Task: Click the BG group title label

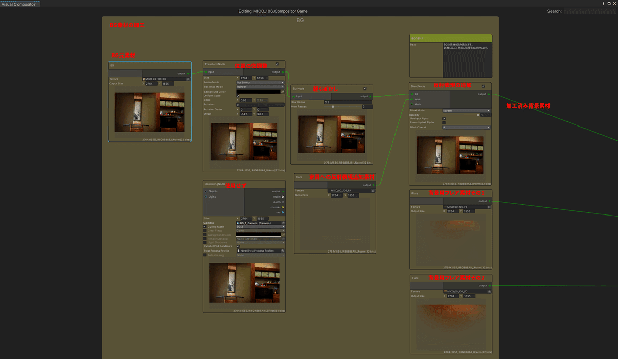Action: click(x=300, y=20)
